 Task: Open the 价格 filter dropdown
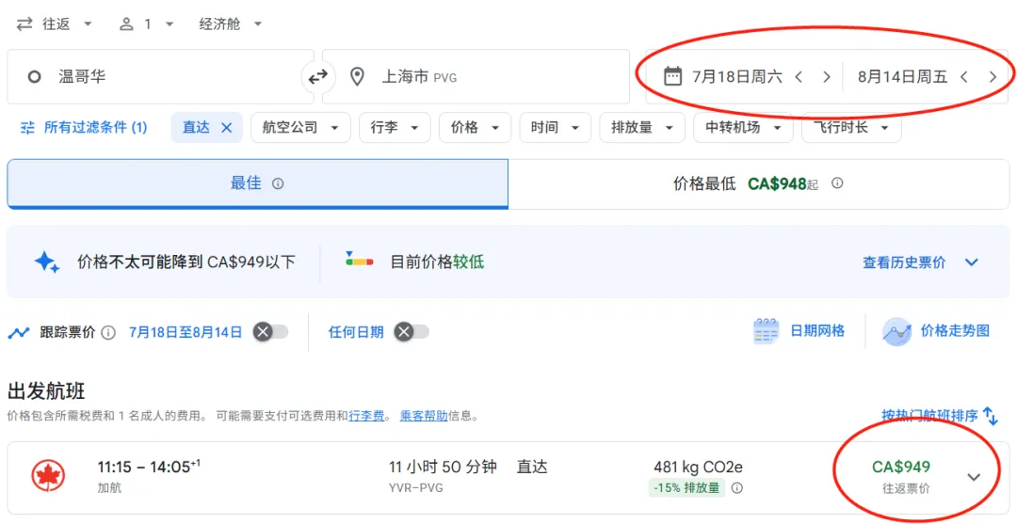pos(475,128)
